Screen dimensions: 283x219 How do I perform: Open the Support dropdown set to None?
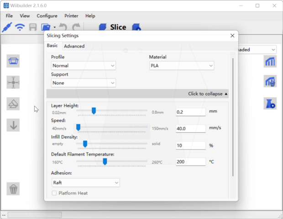point(83,83)
